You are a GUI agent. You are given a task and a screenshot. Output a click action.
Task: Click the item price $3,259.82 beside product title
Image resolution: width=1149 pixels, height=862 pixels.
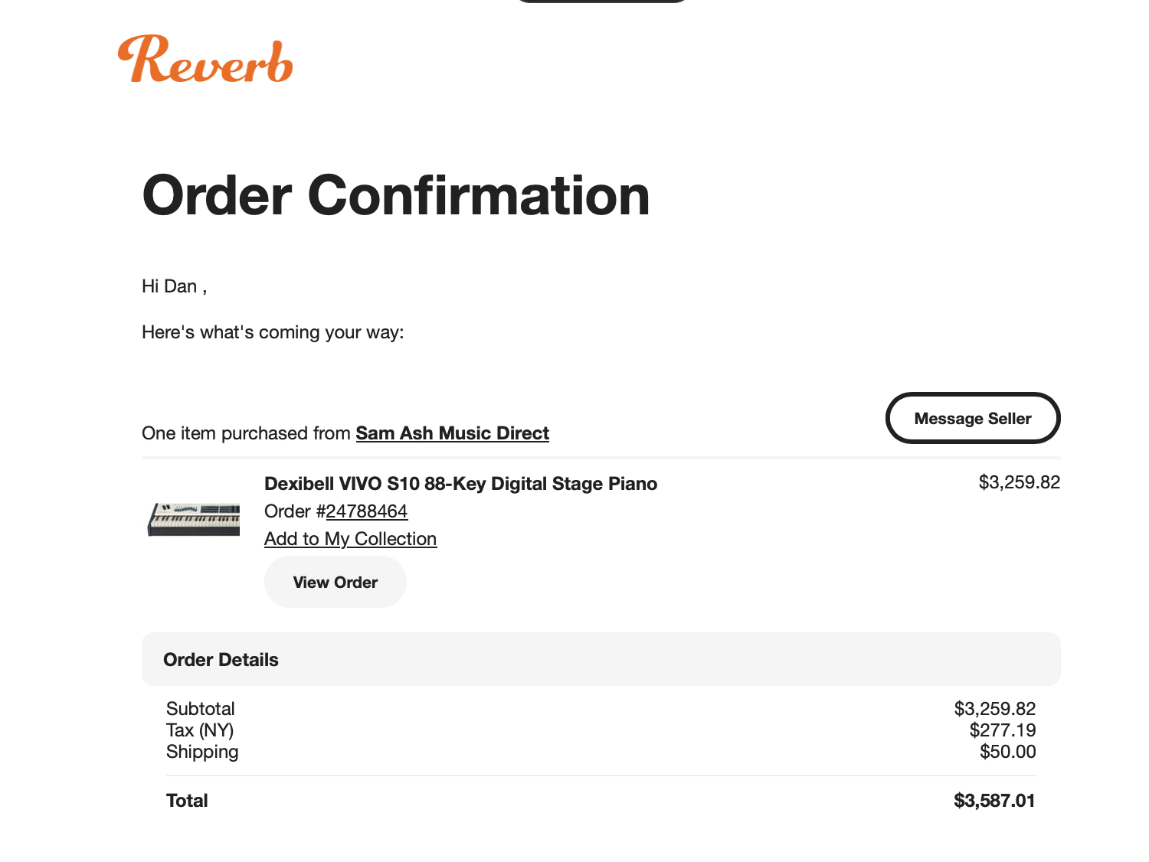point(1019,482)
